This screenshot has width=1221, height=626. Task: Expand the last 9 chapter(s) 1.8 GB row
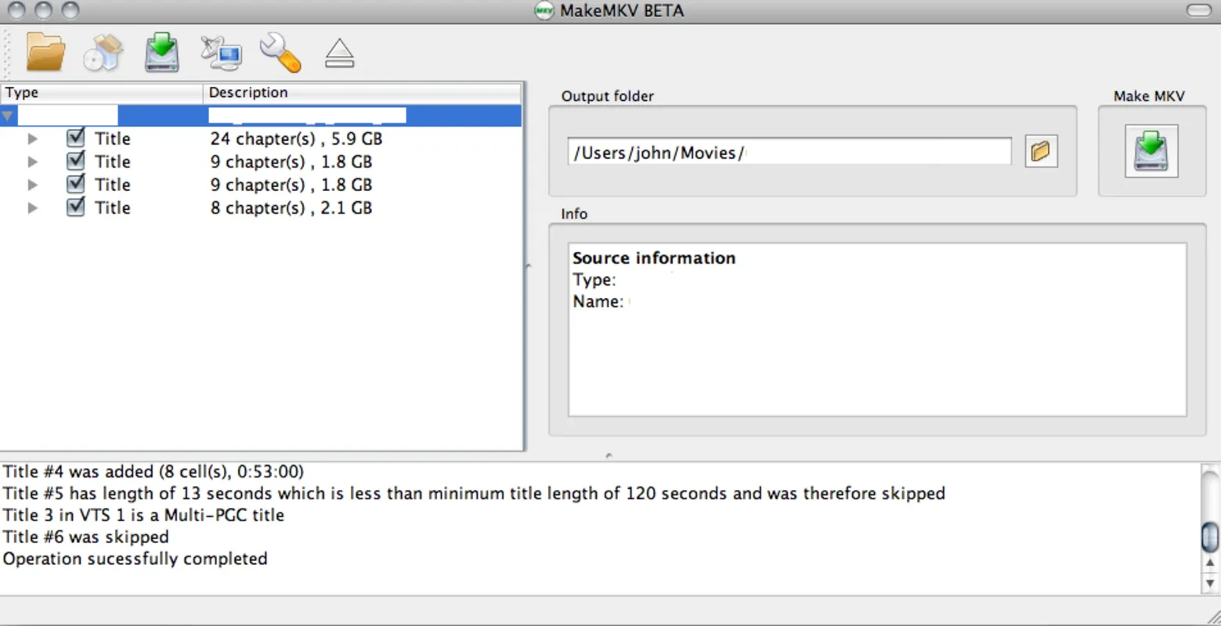click(x=32, y=185)
